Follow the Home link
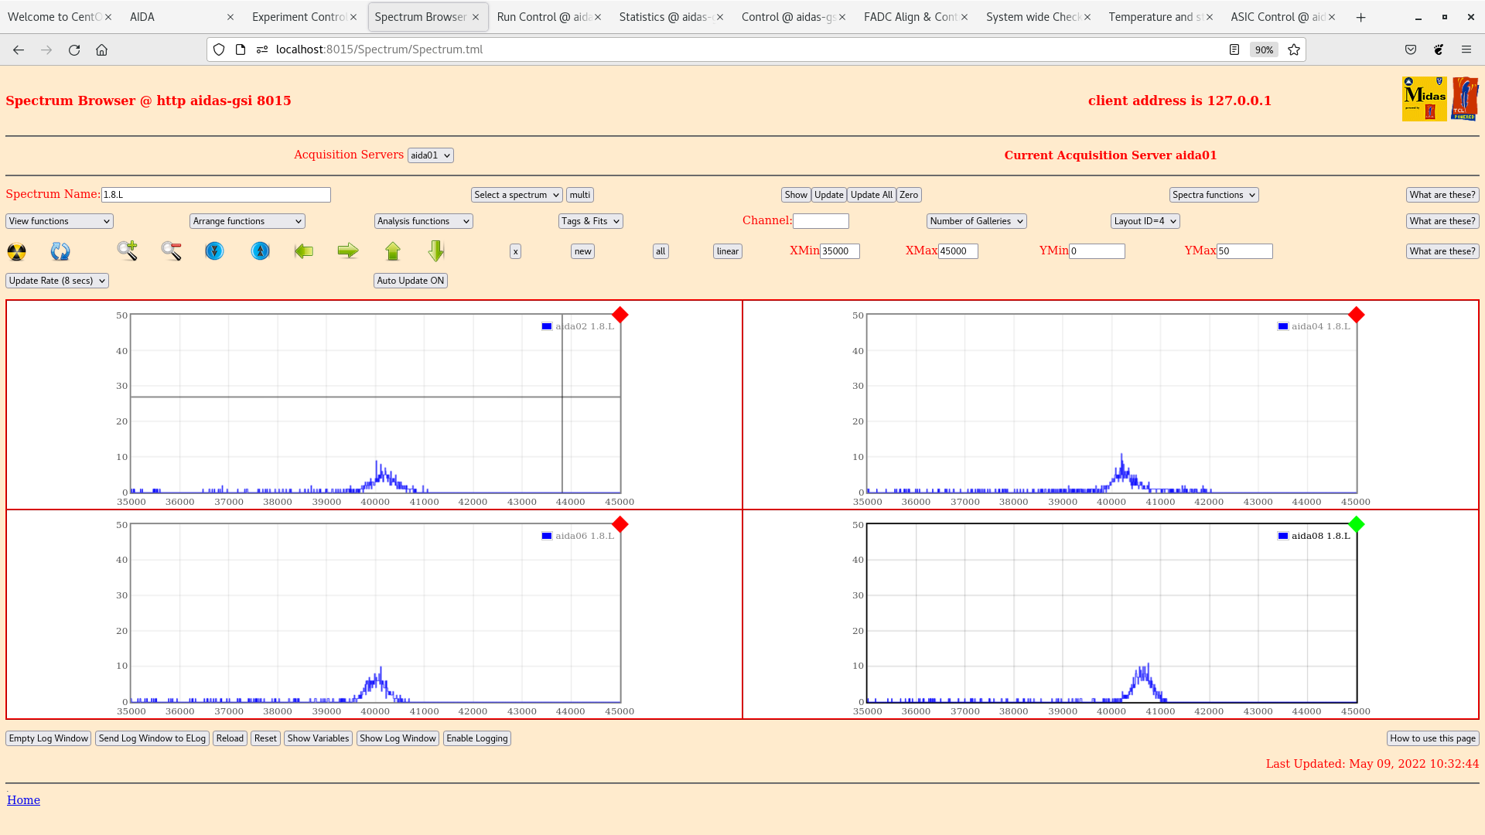This screenshot has height=835, width=1485. pyautogui.click(x=23, y=800)
